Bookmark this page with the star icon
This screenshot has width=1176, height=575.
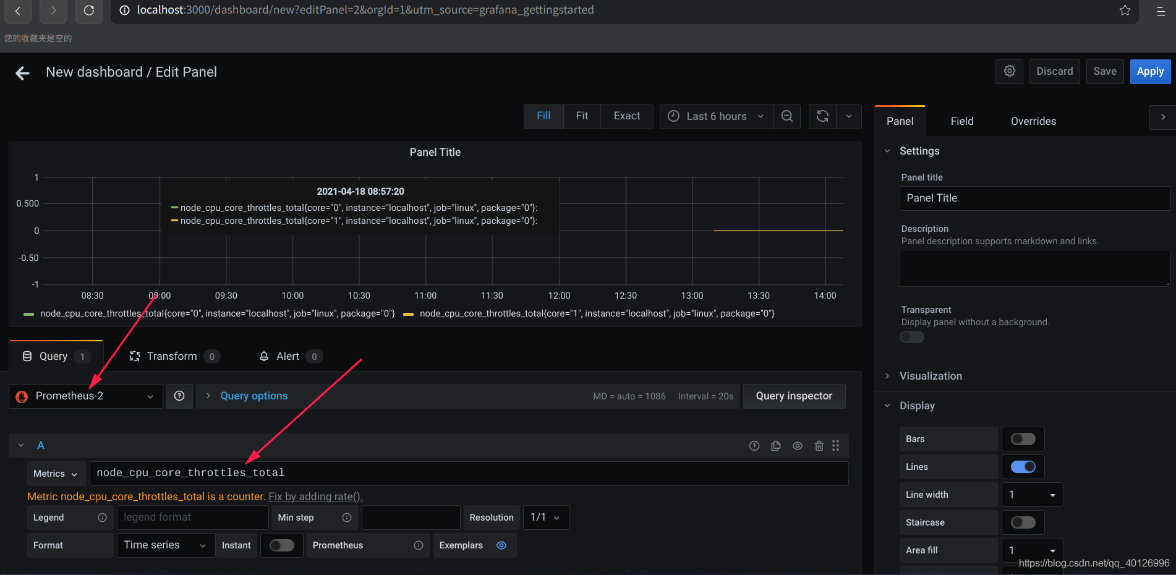tap(1125, 11)
